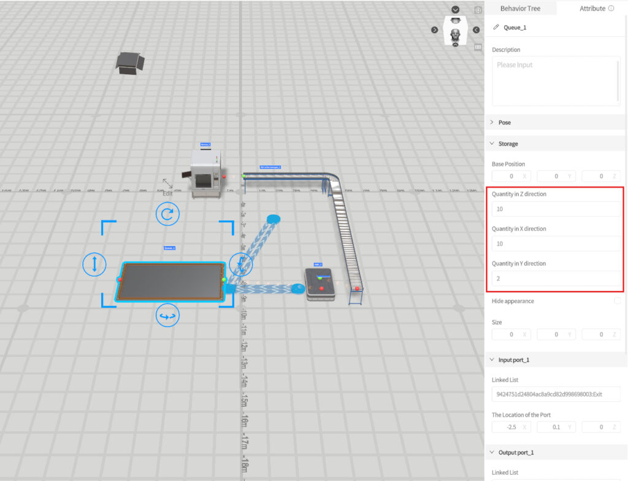The image size is (628, 481).
Task: Click Base Position Y field
Action: 556,176
